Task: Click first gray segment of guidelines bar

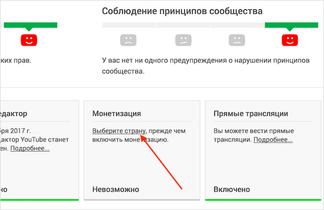Action: click(129, 25)
